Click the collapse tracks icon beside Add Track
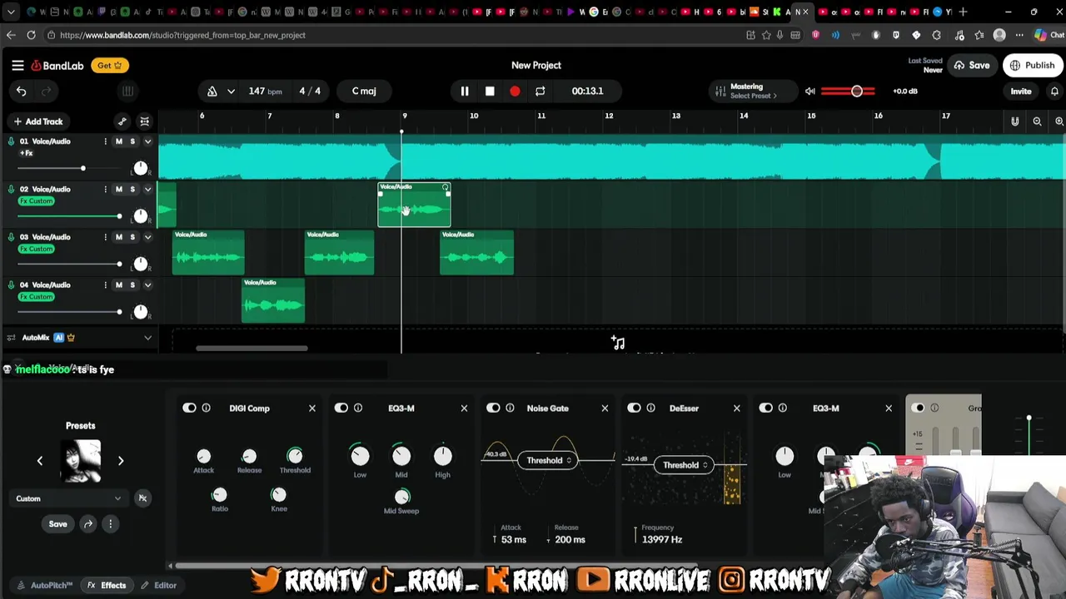 coord(144,121)
